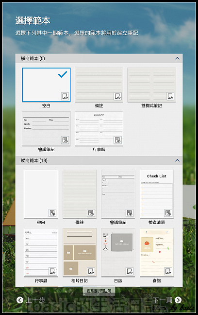Image resolution: width=198 pixels, height=315 pixels.
Task: Click the 橫向範本 (5) header text
Action: [33, 58]
